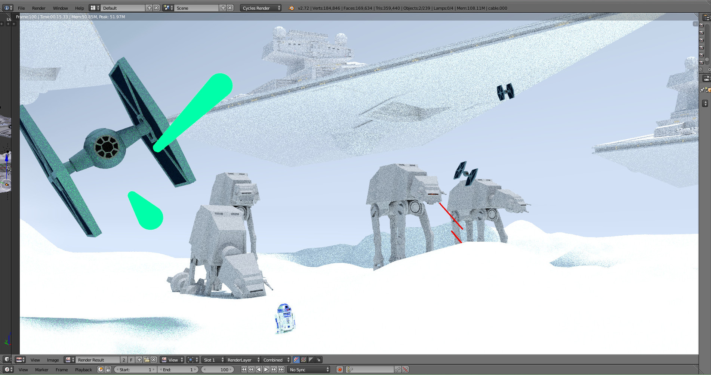711x375 pixels.
Task: Insert keyframe with key-plus icon
Action: point(398,369)
